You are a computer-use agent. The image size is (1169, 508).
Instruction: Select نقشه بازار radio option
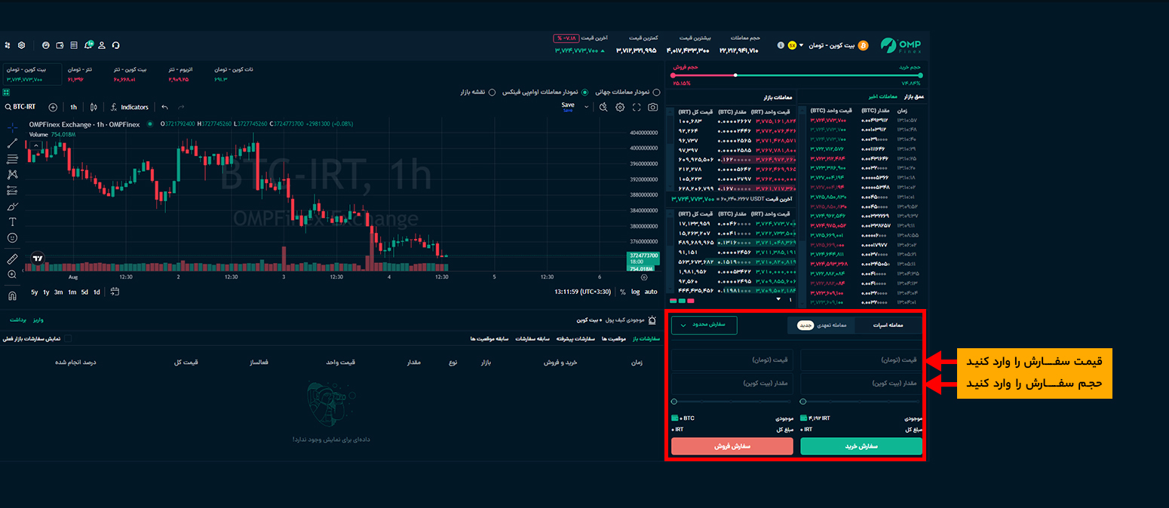coord(492,92)
